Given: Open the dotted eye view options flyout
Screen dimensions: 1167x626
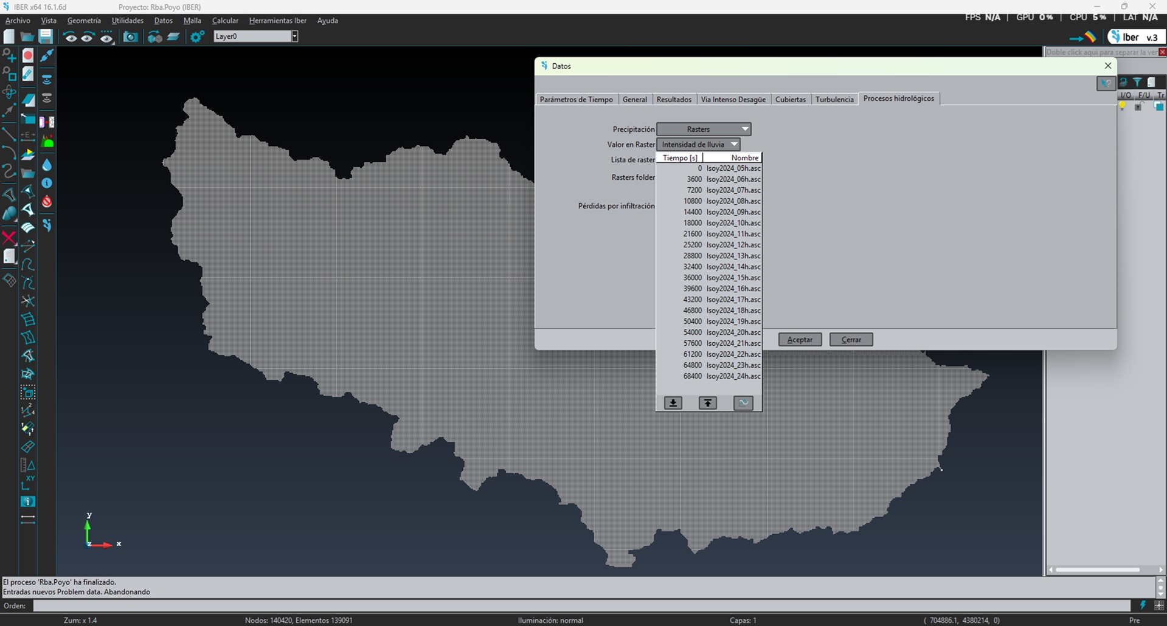Looking at the screenshot, I should click(106, 38).
